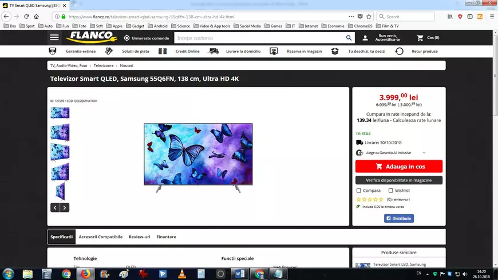Click the Televizoare breadcrumb link
Image resolution: width=498 pixels, height=280 pixels.
104,65
